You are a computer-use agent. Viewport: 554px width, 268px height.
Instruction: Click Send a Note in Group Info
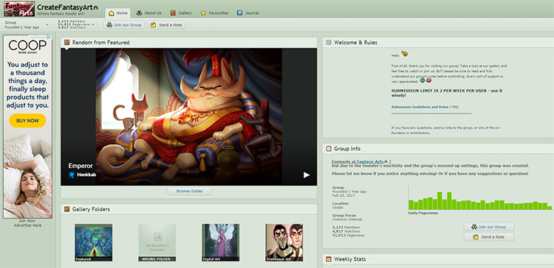(x=489, y=237)
